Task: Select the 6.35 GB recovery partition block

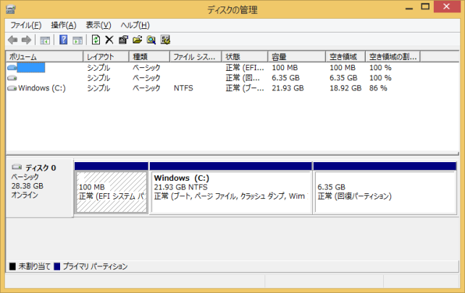Action: [x=385, y=192]
